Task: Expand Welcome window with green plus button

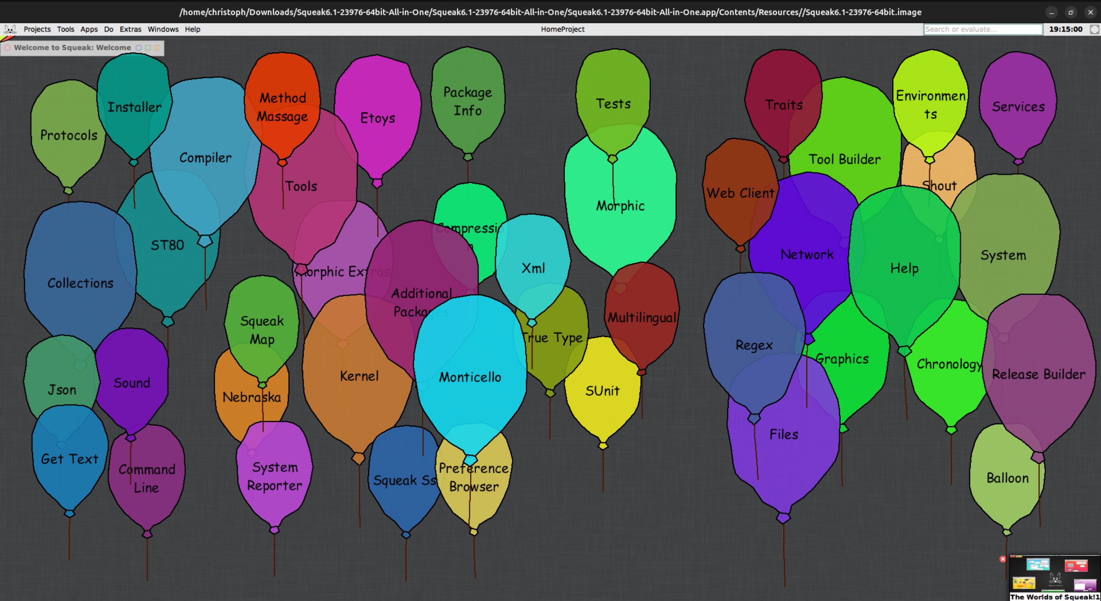Action: (x=148, y=47)
